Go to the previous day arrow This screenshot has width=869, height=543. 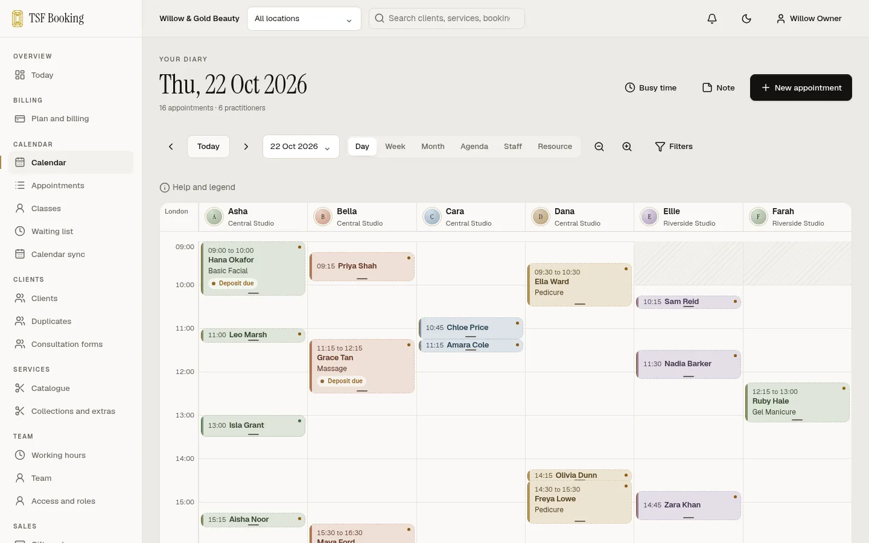pos(171,147)
